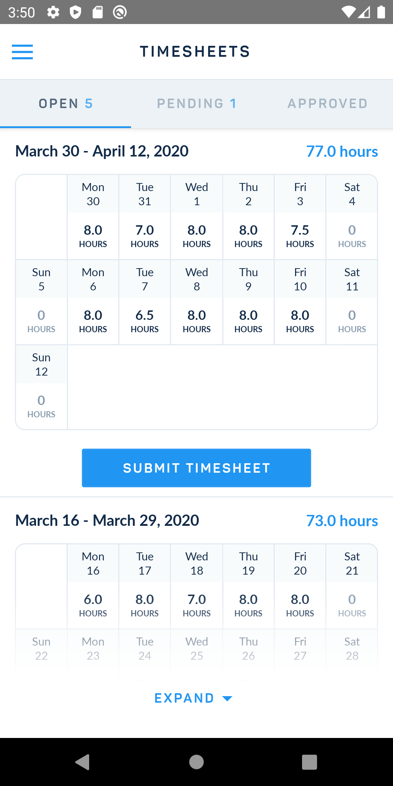This screenshot has height=786, width=393.
Task: Open the 73.0 hours total link
Action: (342, 521)
